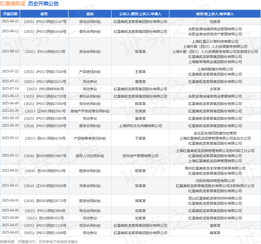Click defendant 潘某某
261x244 pixels.
(x=215, y=225)
